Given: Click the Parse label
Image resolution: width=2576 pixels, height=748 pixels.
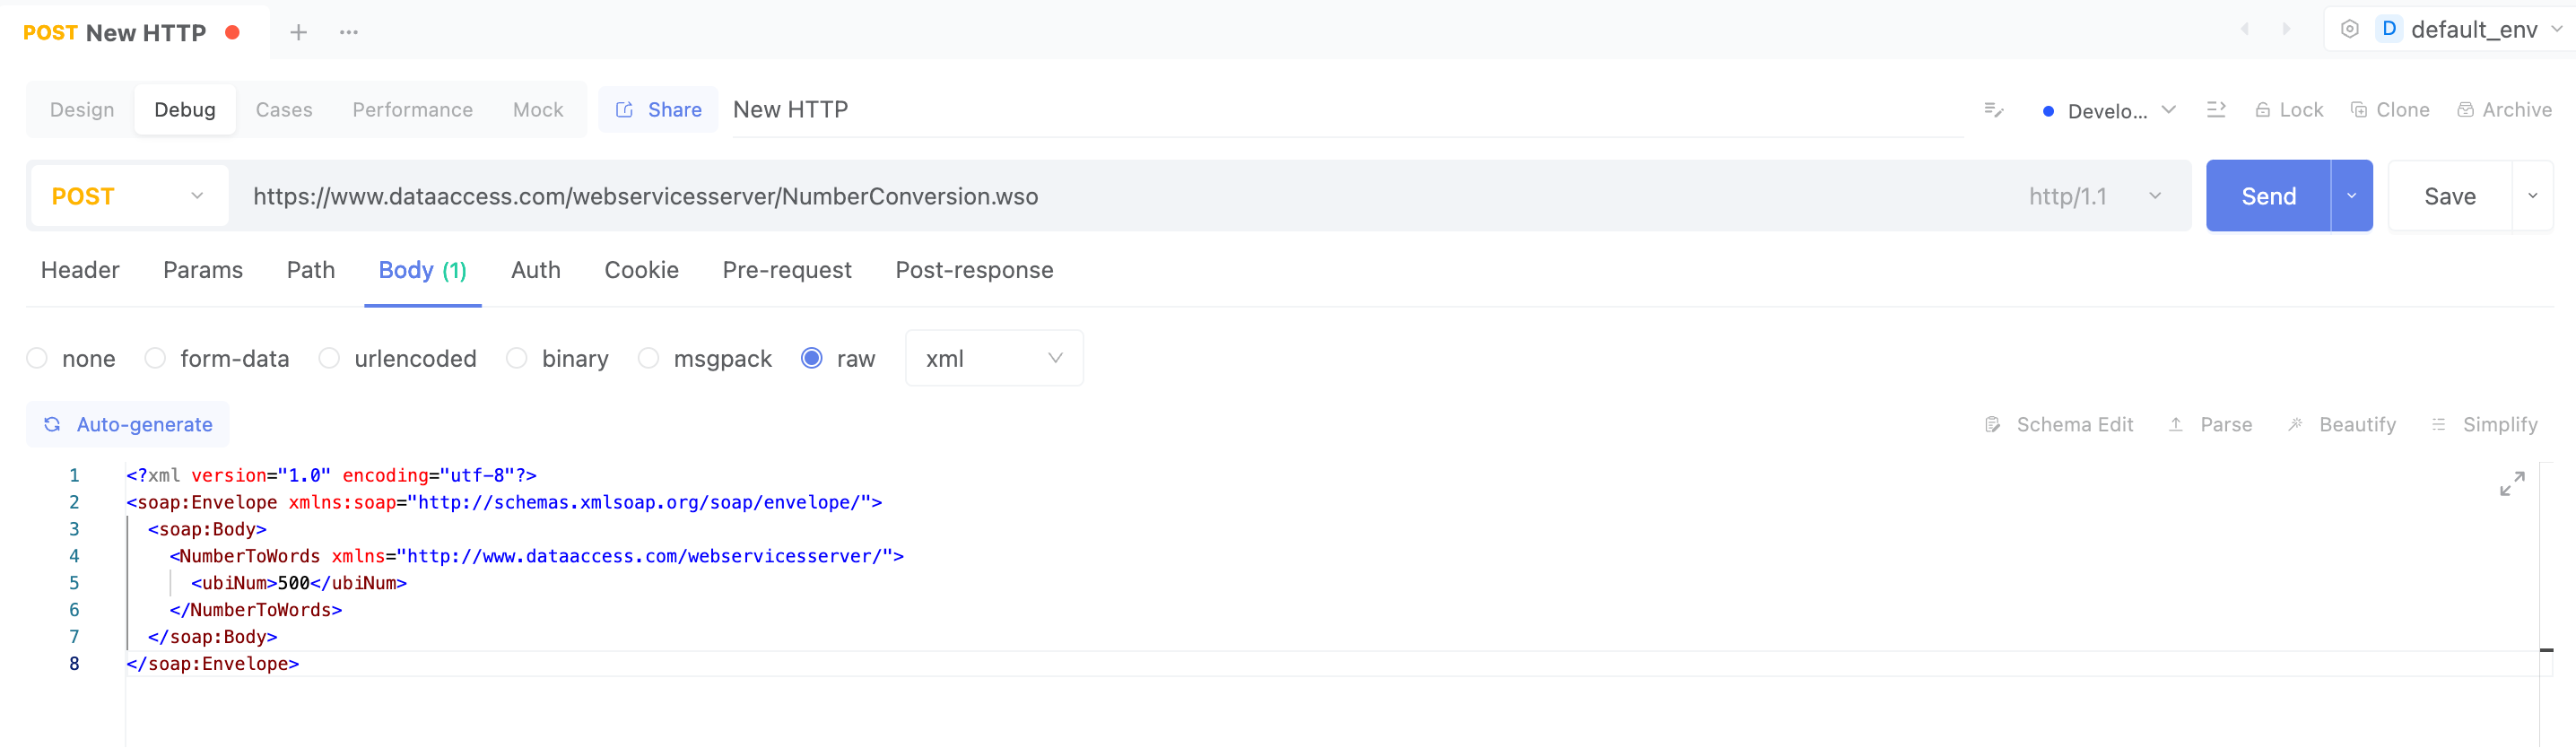Looking at the screenshot, I should 2226,425.
